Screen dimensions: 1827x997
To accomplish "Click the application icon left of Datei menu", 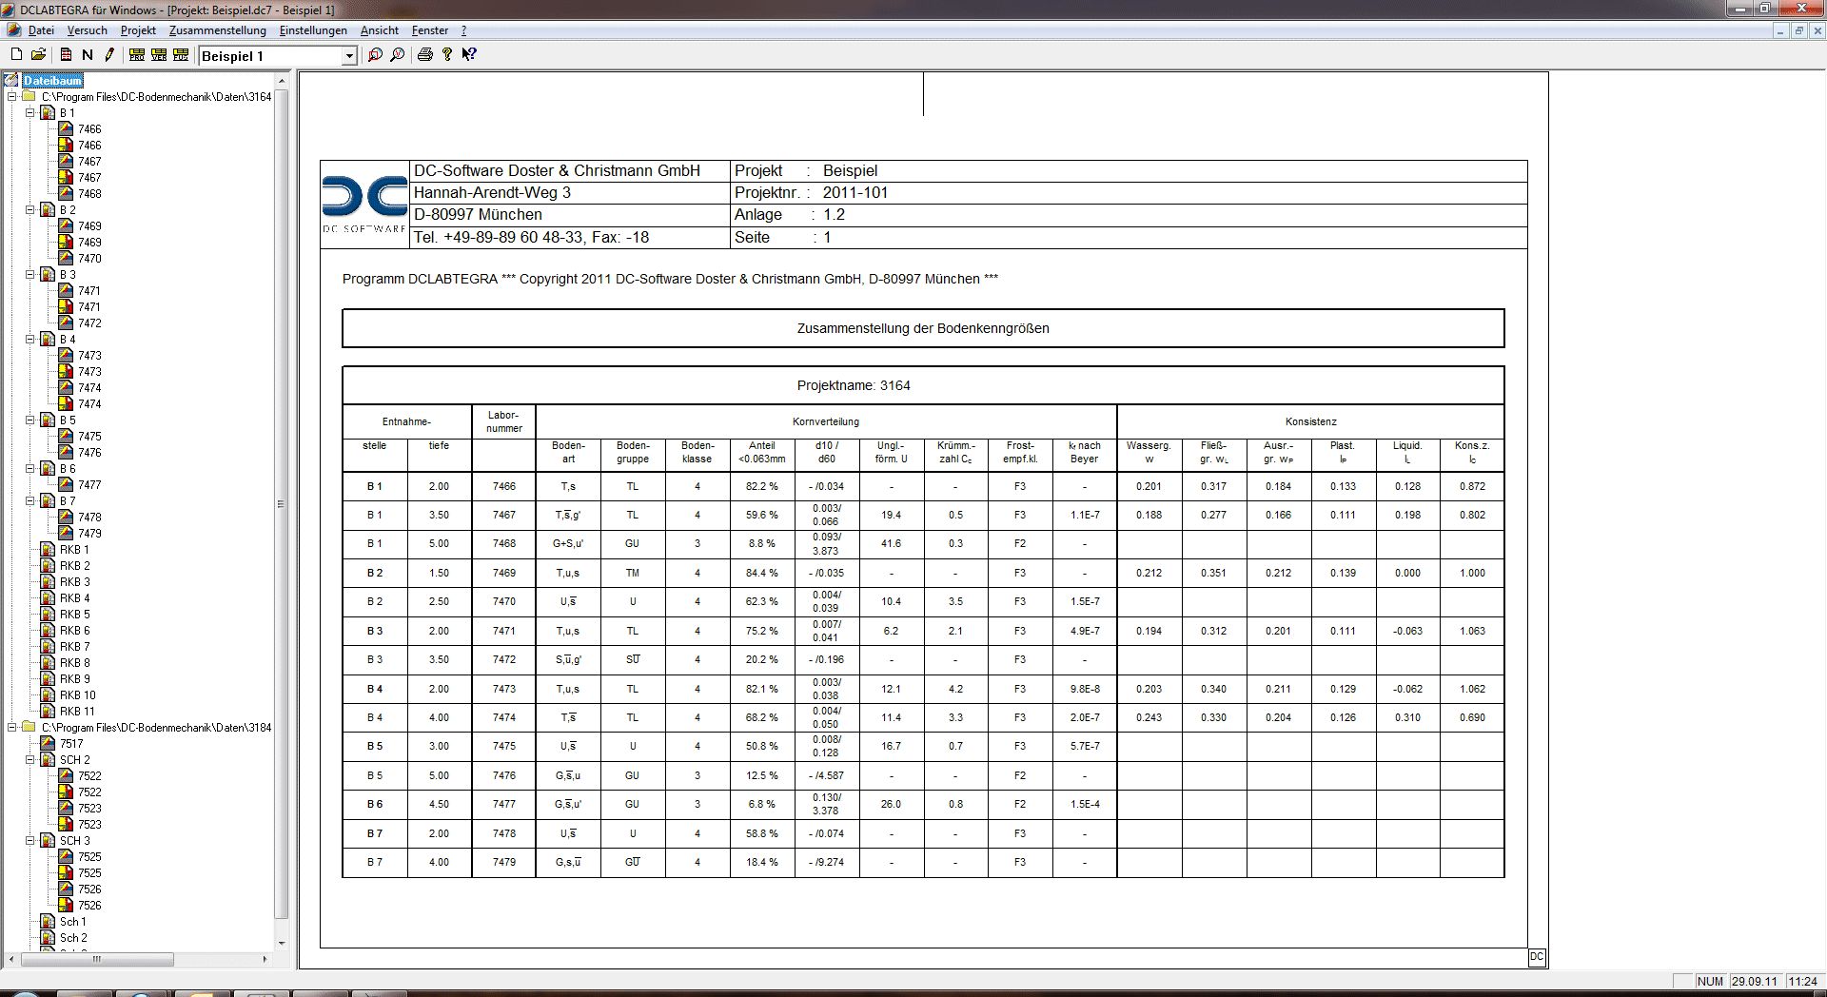I will pos(14,30).
